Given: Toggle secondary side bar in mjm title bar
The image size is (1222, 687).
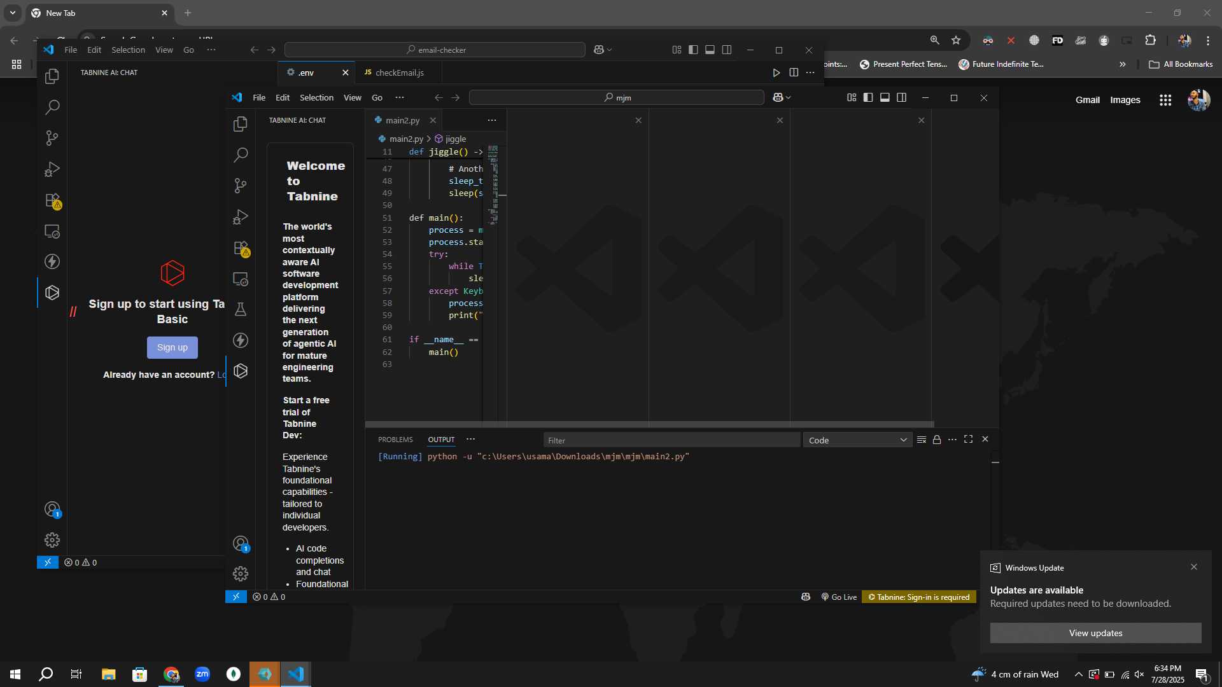Looking at the screenshot, I should pos(901,97).
